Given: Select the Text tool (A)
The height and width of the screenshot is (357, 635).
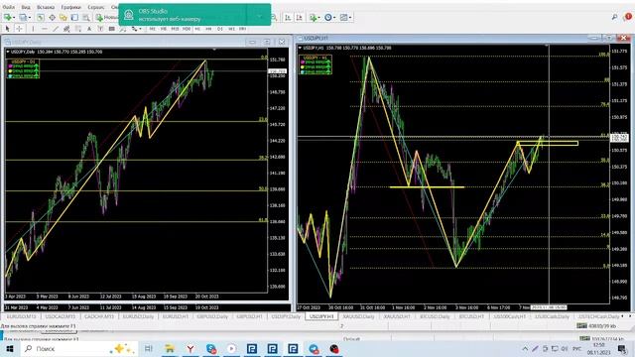Looking at the screenshot, I should (89, 29).
